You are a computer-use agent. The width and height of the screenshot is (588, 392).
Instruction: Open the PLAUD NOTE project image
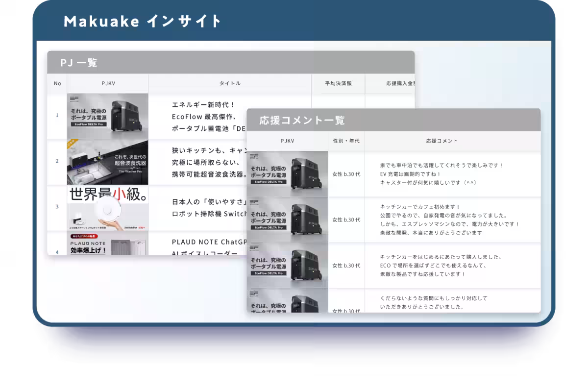[x=109, y=250]
